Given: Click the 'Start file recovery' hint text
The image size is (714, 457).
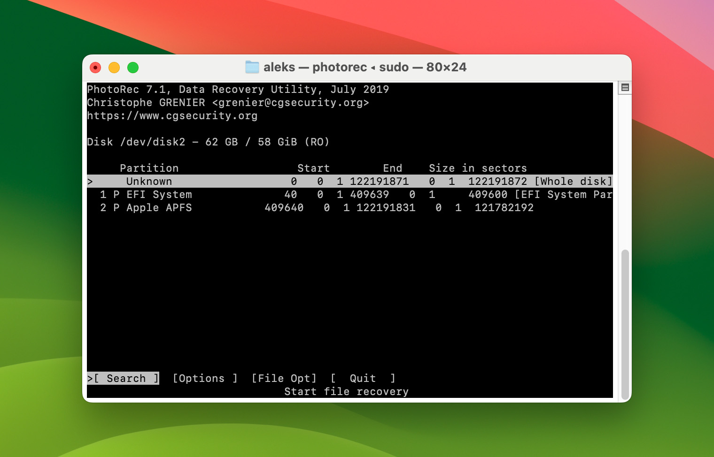Looking at the screenshot, I should tap(347, 391).
